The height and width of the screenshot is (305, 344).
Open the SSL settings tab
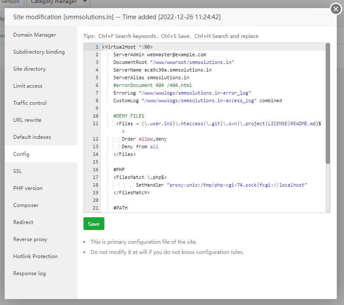(17, 171)
